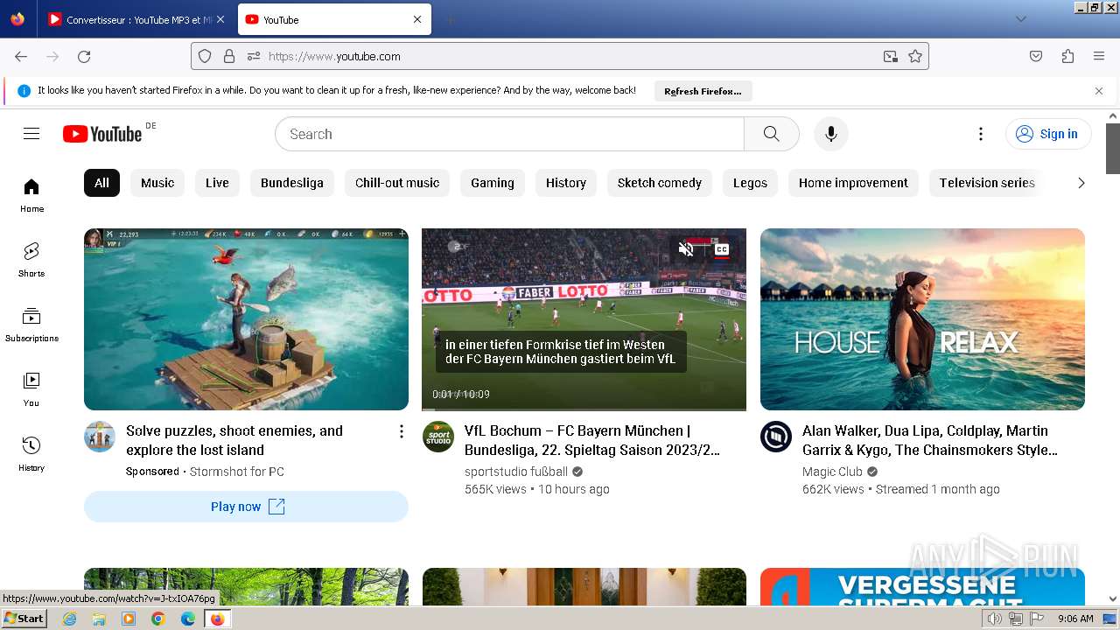Screen dimensions: 1120x630
Task: Click the YouTube logo
Action: tap(101, 134)
